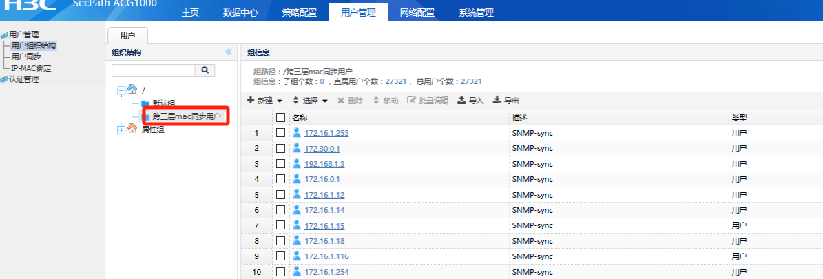The width and height of the screenshot is (823, 279).
Task: Check the box for 172.16.1.18
Action: [281, 240]
